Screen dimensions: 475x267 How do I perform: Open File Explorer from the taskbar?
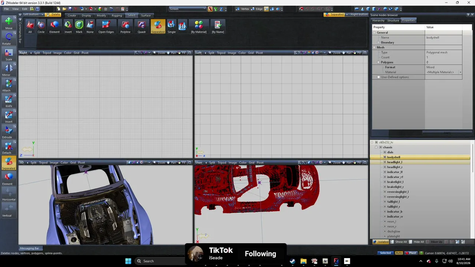303,261
